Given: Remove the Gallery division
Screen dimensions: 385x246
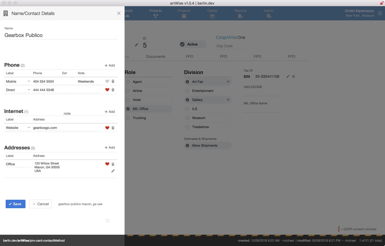Looking at the screenshot, I should point(228,100).
